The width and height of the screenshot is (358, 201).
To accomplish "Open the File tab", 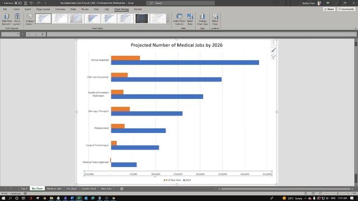I will 5,9.
